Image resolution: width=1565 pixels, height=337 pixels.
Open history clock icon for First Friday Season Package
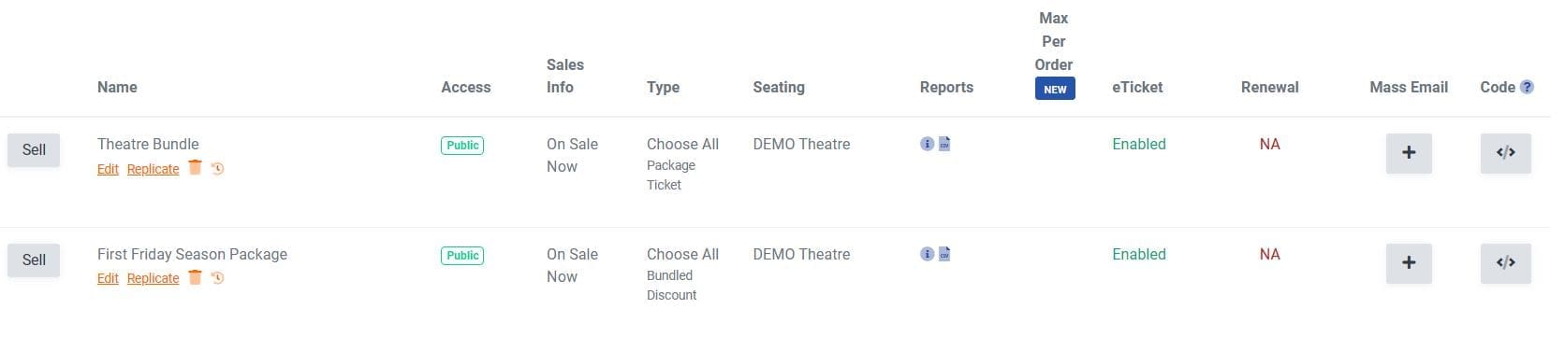(217, 278)
